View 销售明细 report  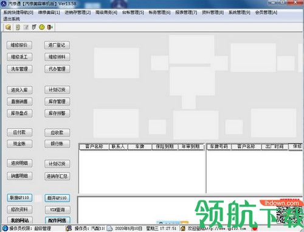19,176
